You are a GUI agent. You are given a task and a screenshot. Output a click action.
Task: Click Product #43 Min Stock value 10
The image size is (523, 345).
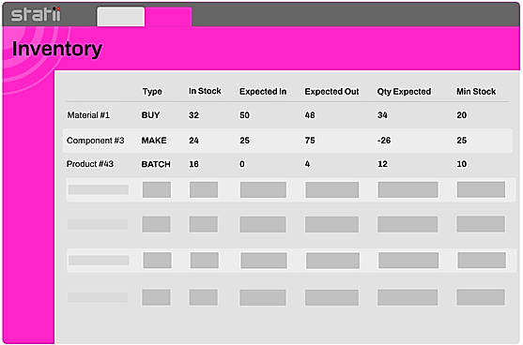pyautogui.click(x=462, y=164)
